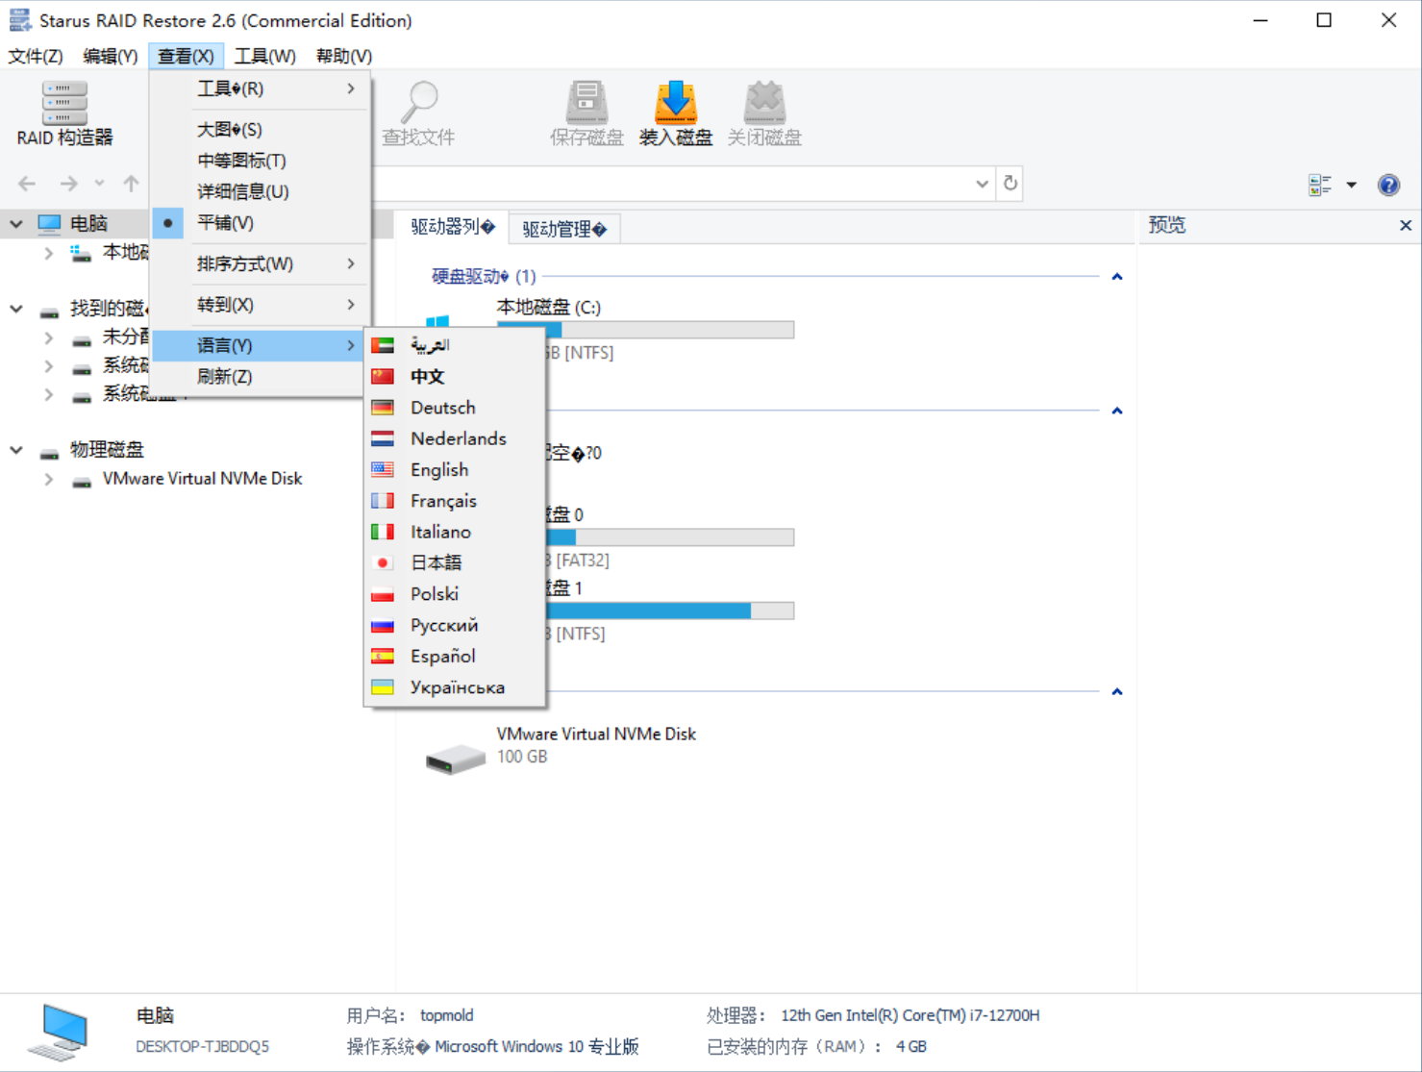Screen dimensions: 1422x1072
Task: Click the 装入磁盘 toolbar icon
Action: click(x=676, y=102)
